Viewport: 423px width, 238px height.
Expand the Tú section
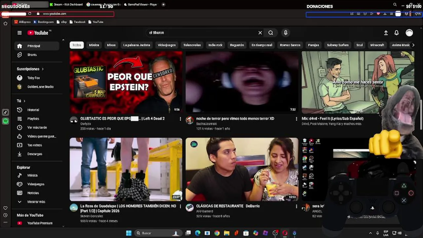21,101
